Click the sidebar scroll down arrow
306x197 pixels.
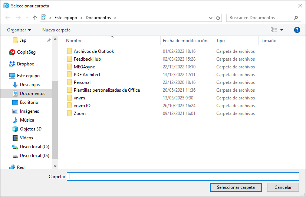tap(55, 166)
